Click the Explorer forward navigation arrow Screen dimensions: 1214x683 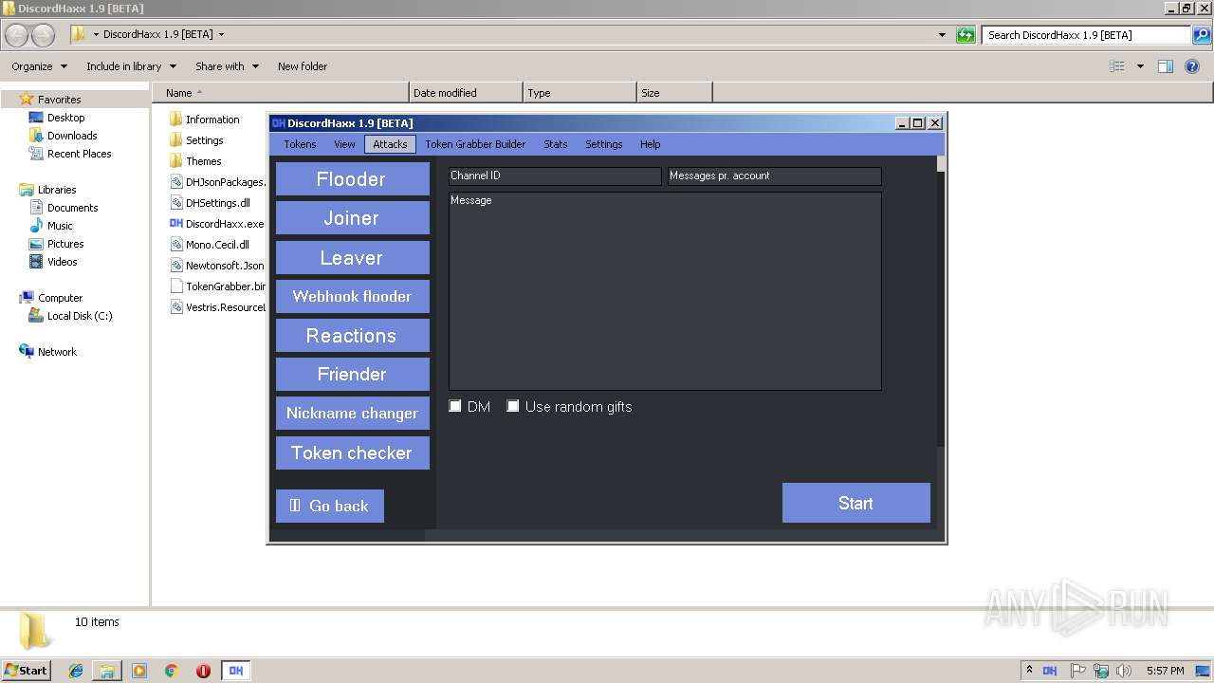point(44,35)
